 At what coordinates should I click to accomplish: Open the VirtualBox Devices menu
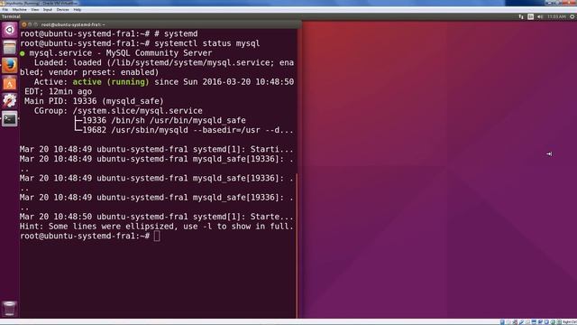point(62,10)
